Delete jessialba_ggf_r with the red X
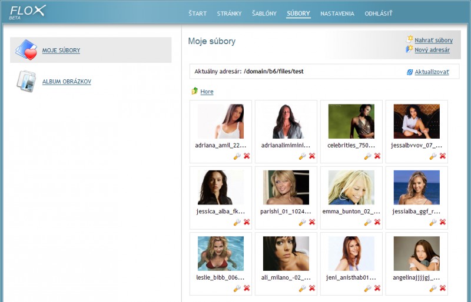471x302 pixels. (x=443, y=222)
